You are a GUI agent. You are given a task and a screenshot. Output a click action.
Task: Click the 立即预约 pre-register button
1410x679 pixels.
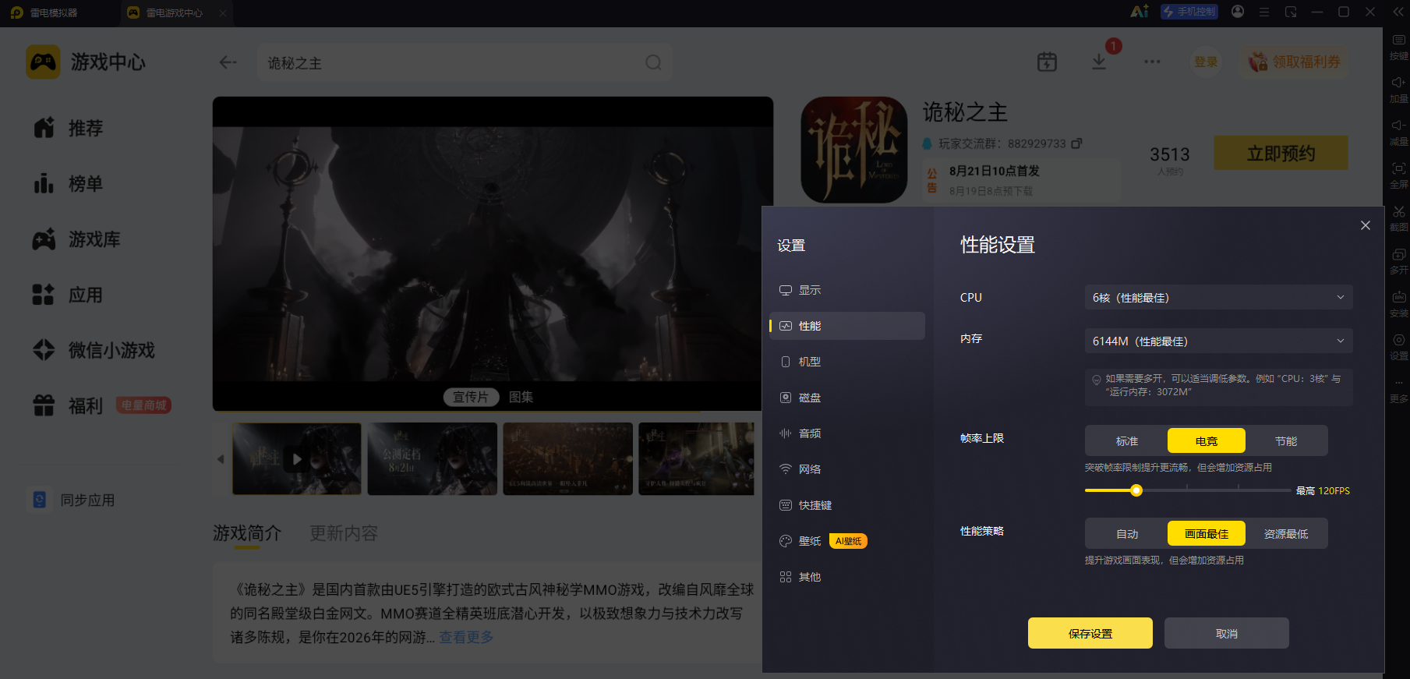(1281, 153)
